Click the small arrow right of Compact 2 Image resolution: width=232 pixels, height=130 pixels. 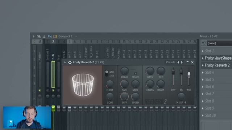point(76,36)
